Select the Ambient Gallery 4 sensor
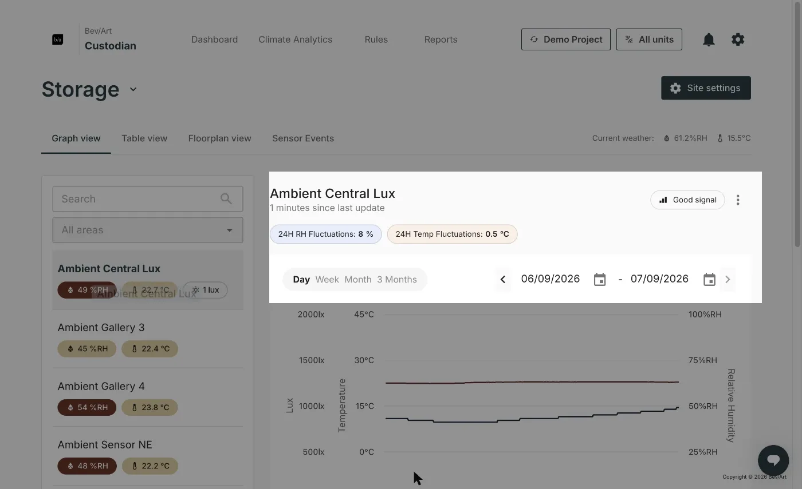Viewport: 802px width, 489px height. click(148, 397)
